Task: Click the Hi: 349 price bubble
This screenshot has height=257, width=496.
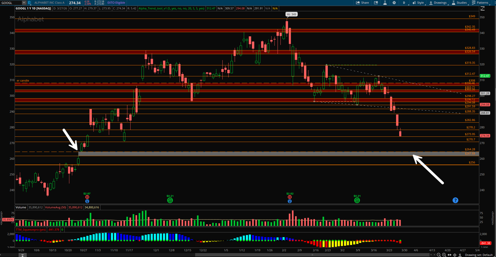Action: [x=291, y=14]
